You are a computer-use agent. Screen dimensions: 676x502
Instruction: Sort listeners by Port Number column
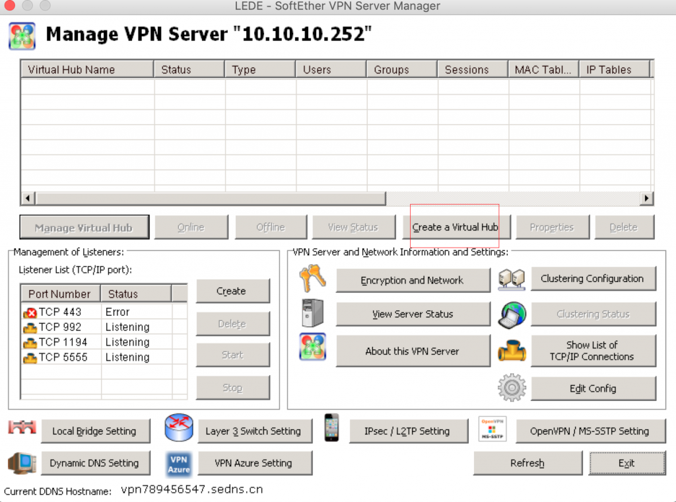point(60,294)
